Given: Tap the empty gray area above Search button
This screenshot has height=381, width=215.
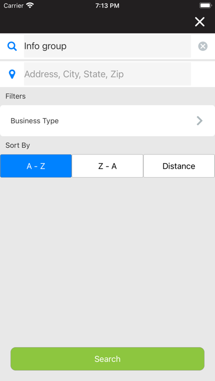Looking at the screenshot, I should tap(107, 262).
